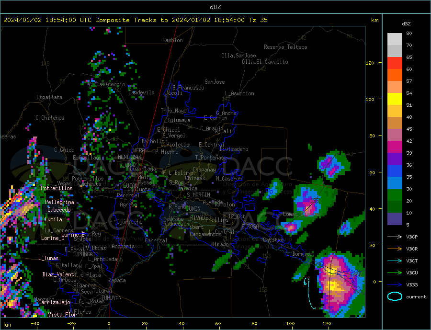Select the magenta 42 dBZ color swatch
Screen dimensions: 431x330
coord(395,147)
